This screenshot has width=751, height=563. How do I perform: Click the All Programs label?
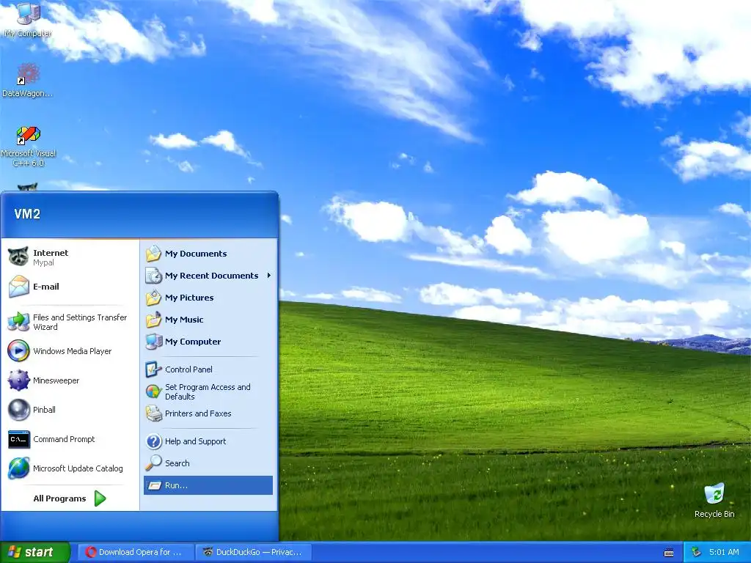click(x=59, y=498)
